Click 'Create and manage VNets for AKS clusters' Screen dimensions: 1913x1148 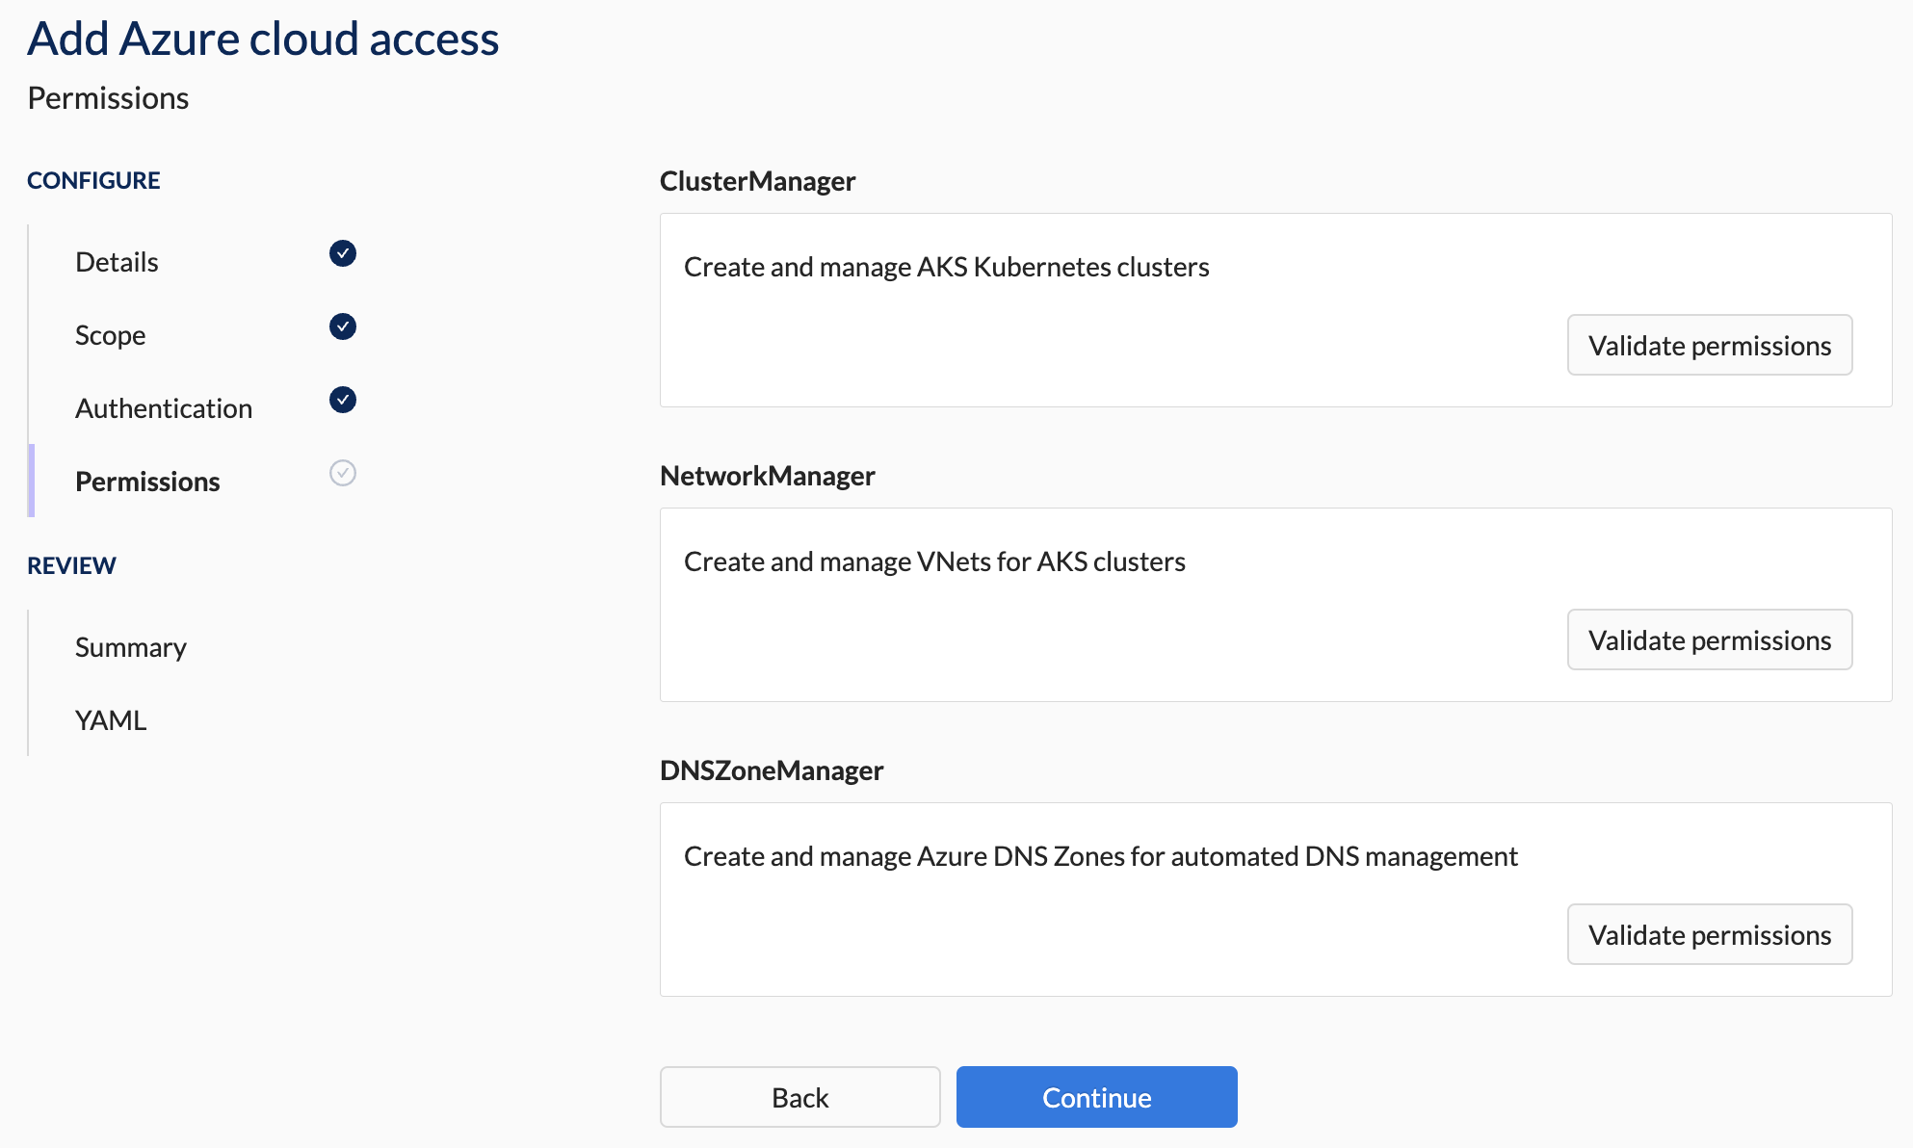tap(934, 561)
